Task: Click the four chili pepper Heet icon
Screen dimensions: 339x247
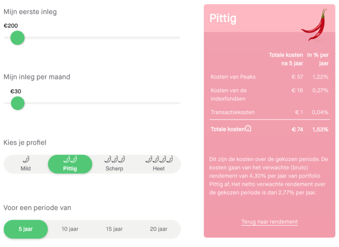Action: point(159,159)
